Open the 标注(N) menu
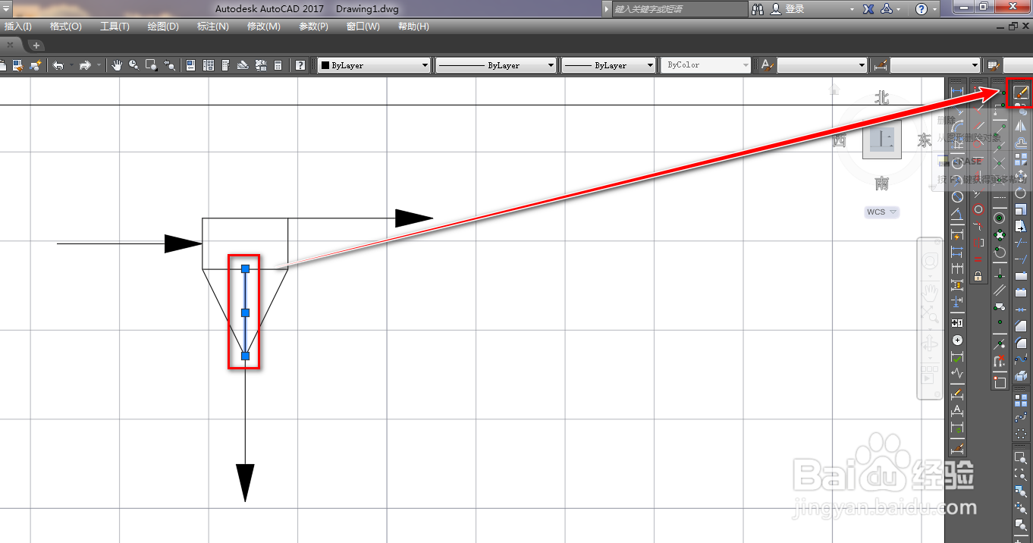 [x=213, y=27]
